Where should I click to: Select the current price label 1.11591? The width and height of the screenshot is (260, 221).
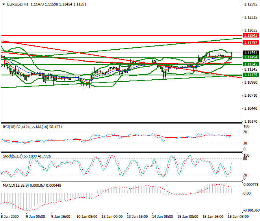coord(251,53)
